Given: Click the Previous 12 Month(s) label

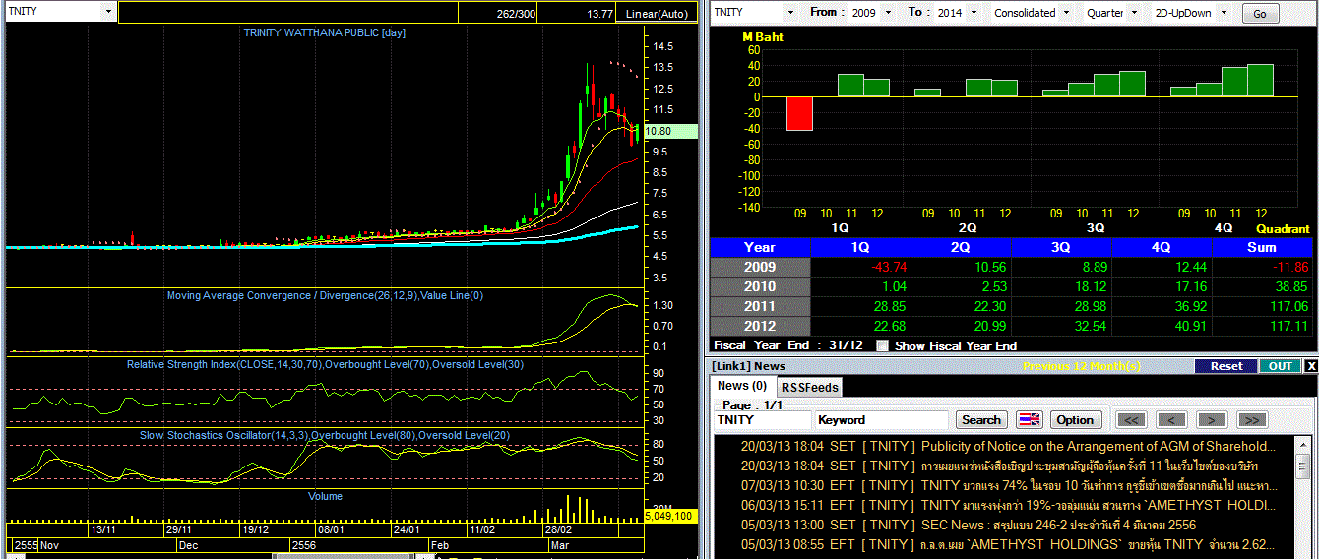Looking at the screenshot, I should pos(1082,366).
